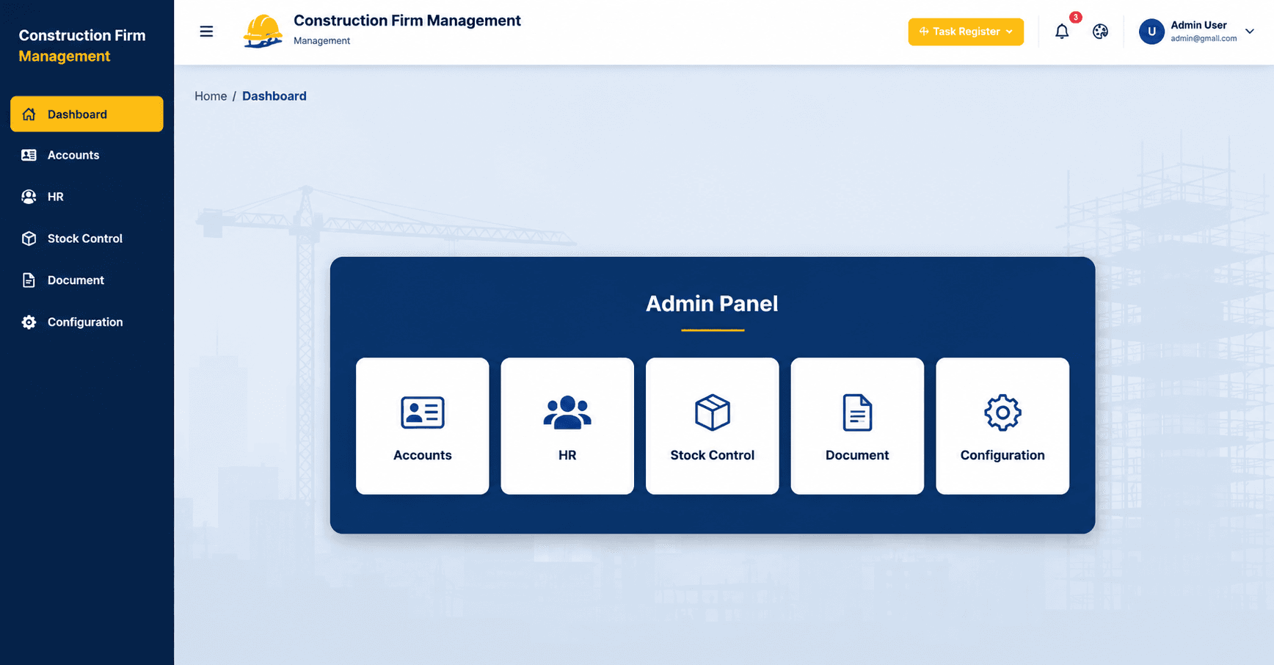Toggle the hamburger sidebar menu icon

pyautogui.click(x=206, y=32)
